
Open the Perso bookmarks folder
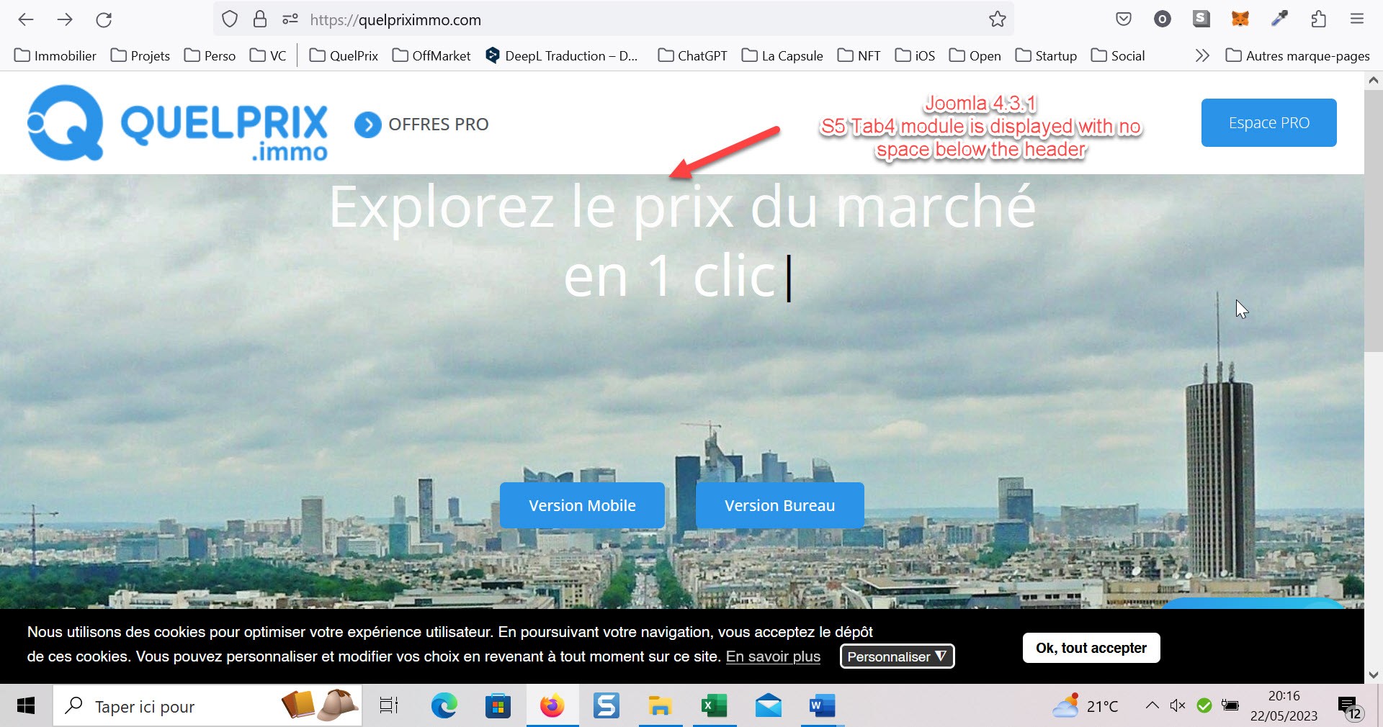point(210,55)
